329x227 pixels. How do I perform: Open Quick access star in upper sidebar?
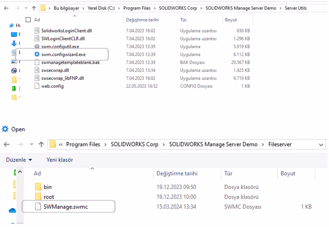coord(12,25)
